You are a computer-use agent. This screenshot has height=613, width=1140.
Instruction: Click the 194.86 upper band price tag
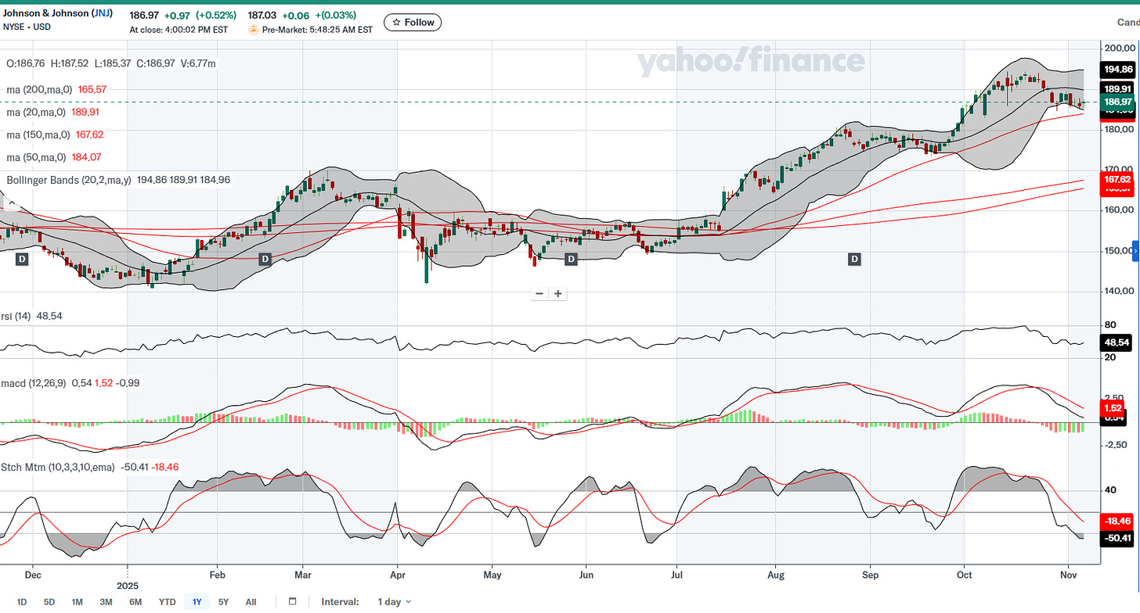[1117, 70]
